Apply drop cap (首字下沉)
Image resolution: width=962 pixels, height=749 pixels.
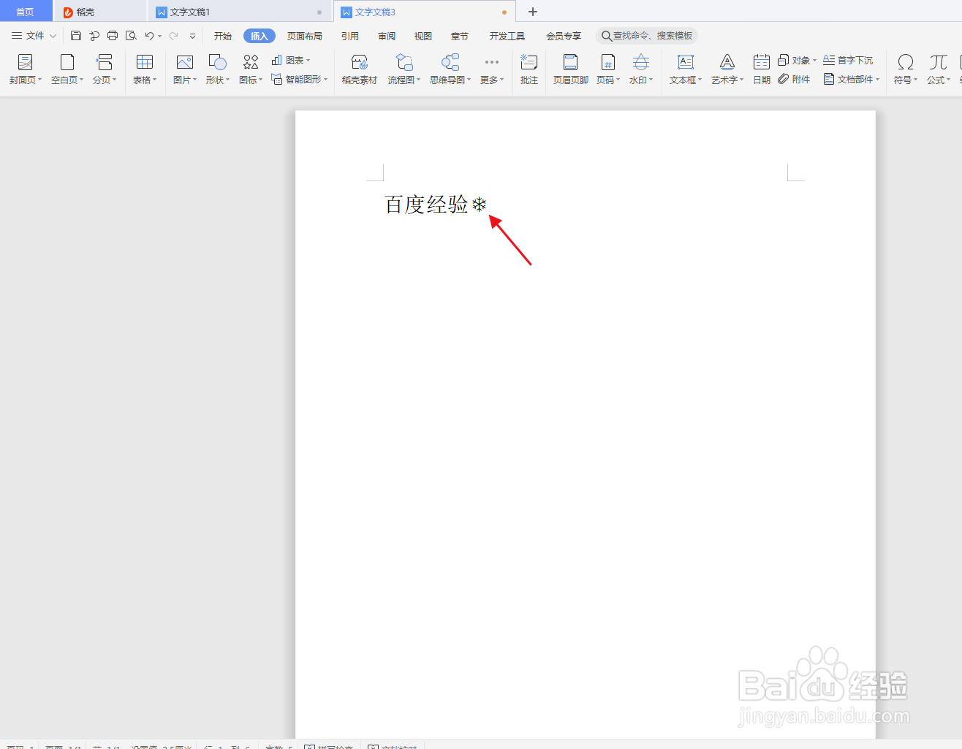pos(848,61)
